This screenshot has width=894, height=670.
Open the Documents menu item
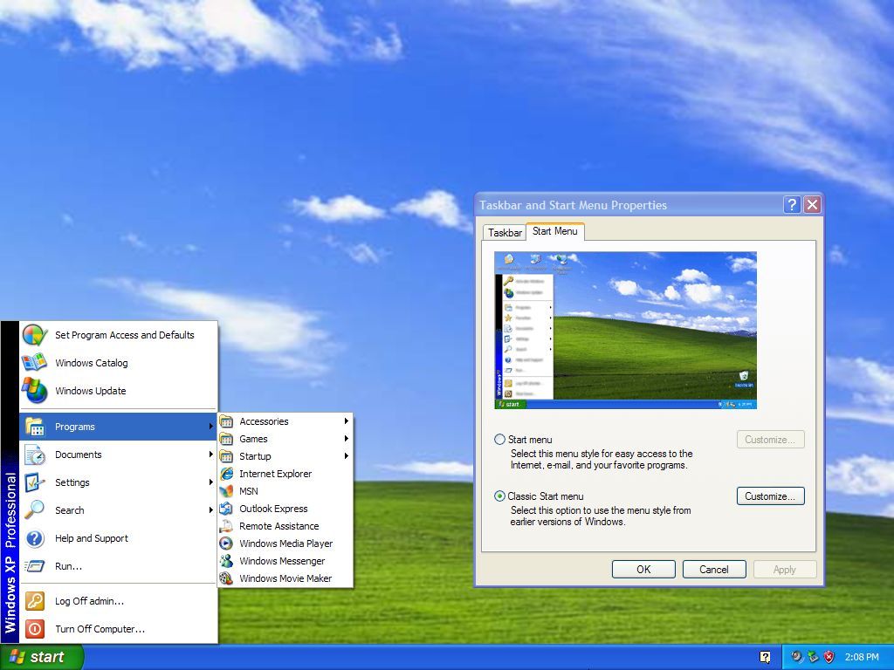79,455
